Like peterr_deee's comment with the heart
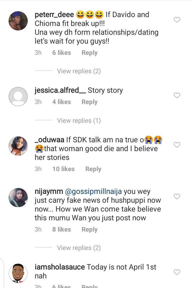The width and height of the screenshot is (192, 288). (177, 20)
